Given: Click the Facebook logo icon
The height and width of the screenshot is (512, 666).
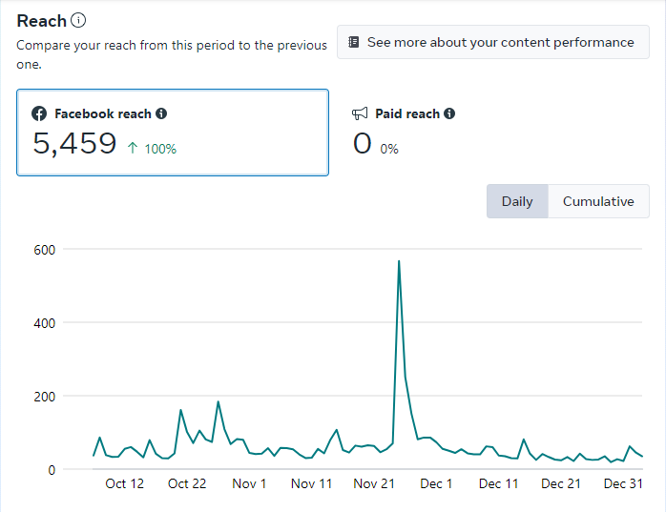Looking at the screenshot, I should (x=39, y=113).
